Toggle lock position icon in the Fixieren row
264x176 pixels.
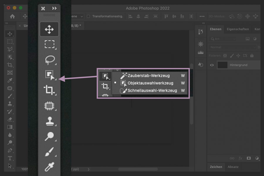pos(238,55)
